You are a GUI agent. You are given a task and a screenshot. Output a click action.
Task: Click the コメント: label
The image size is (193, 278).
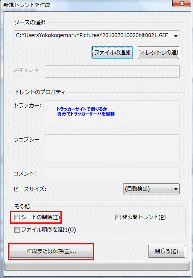(25, 173)
